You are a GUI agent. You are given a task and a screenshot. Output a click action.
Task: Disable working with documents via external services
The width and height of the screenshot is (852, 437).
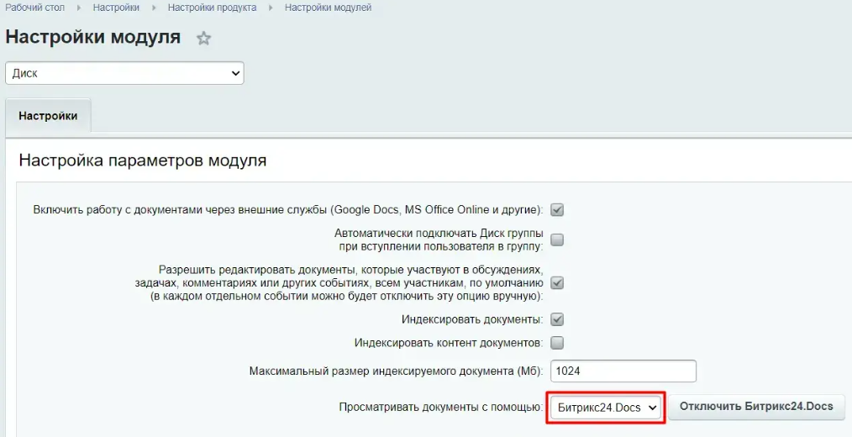[x=557, y=209]
